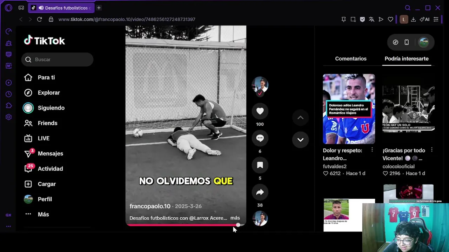Click the mobile phone app icon
449x252 pixels.
click(407, 42)
